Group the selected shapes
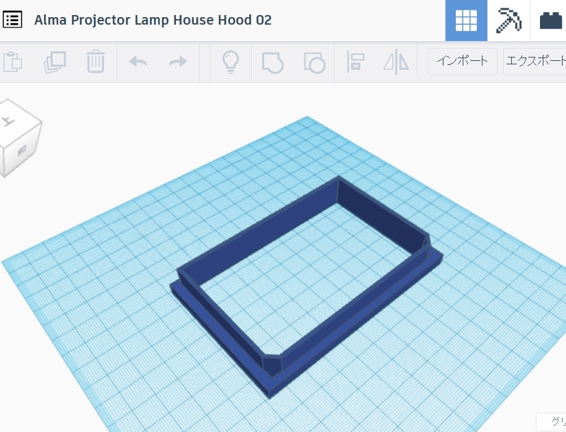The image size is (566, 432). [272, 62]
